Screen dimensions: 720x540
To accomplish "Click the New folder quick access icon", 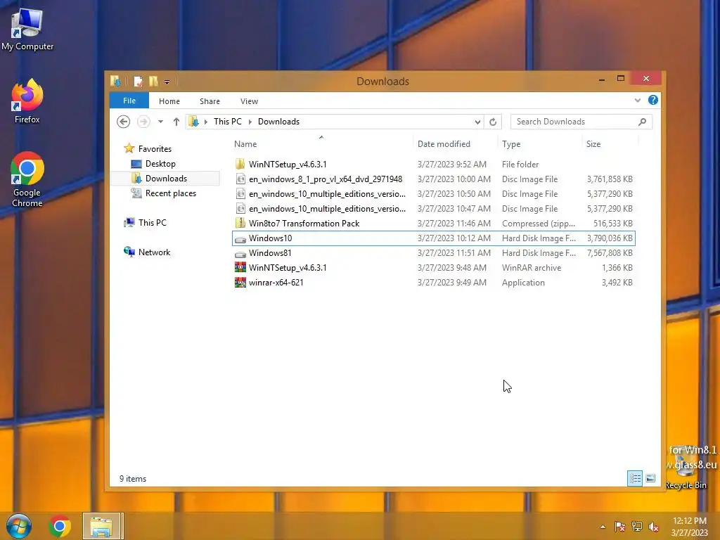I will point(153,82).
